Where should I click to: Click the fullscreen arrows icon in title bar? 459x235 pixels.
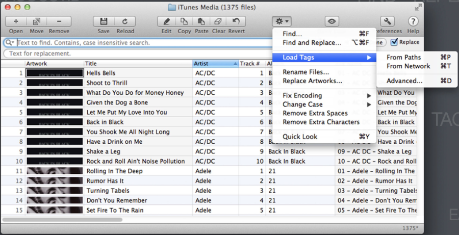click(419, 8)
